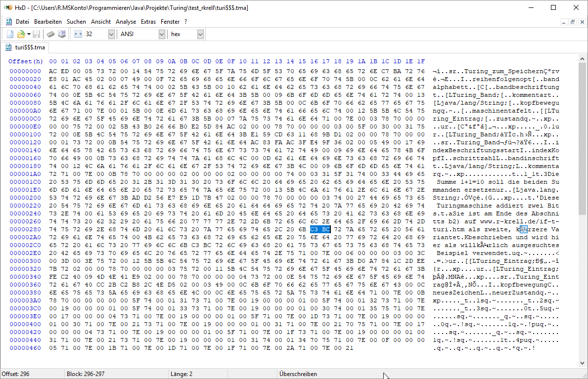Open the Ansicht menu
The width and height of the screenshot is (588, 379).
pos(101,22)
